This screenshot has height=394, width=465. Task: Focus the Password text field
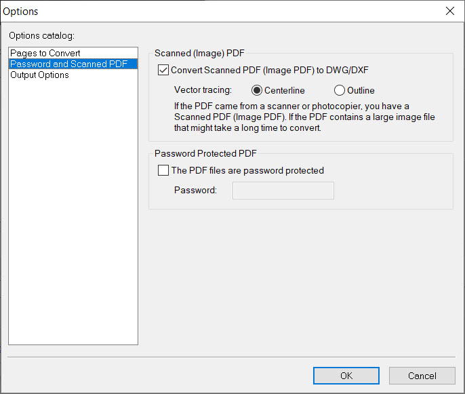point(283,191)
